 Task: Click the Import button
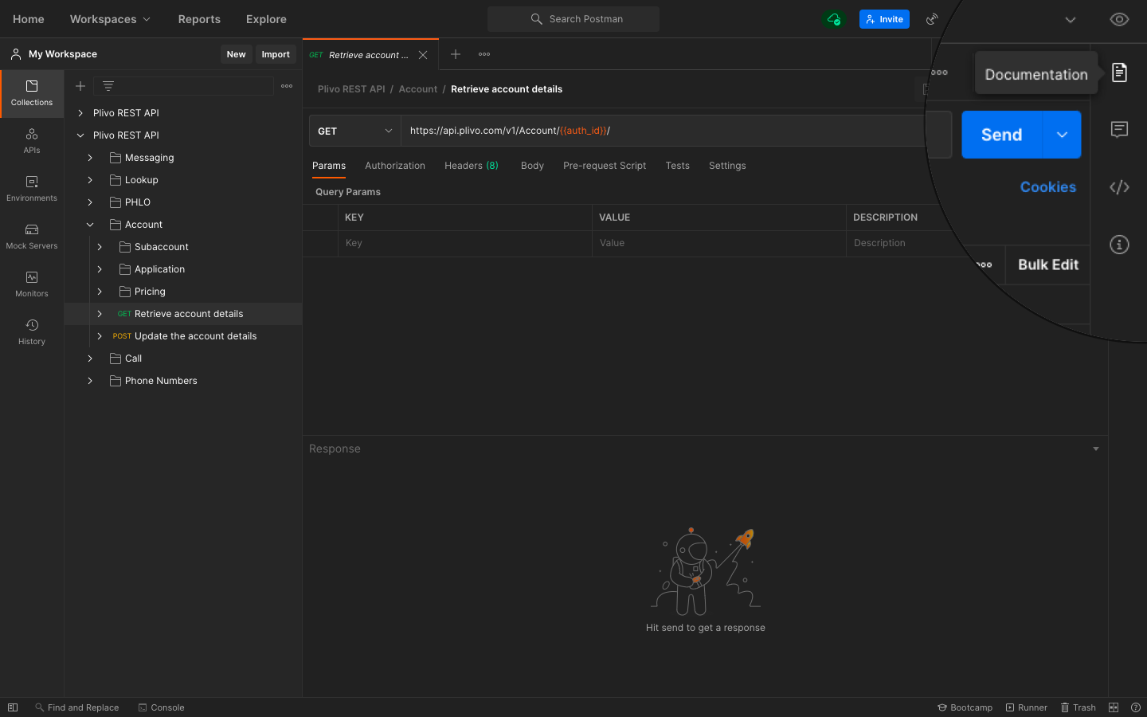(x=276, y=54)
